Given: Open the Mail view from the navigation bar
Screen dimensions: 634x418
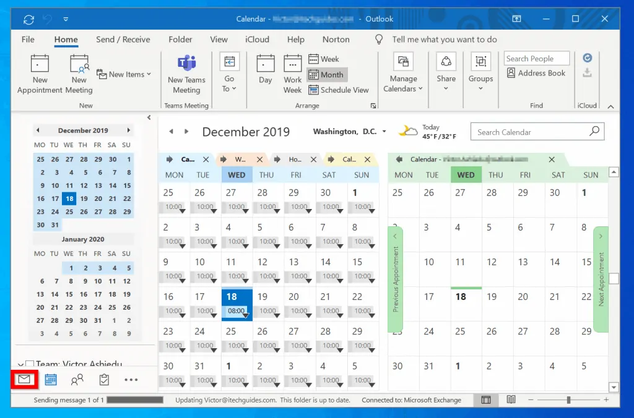Looking at the screenshot, I should coord(24,379).
